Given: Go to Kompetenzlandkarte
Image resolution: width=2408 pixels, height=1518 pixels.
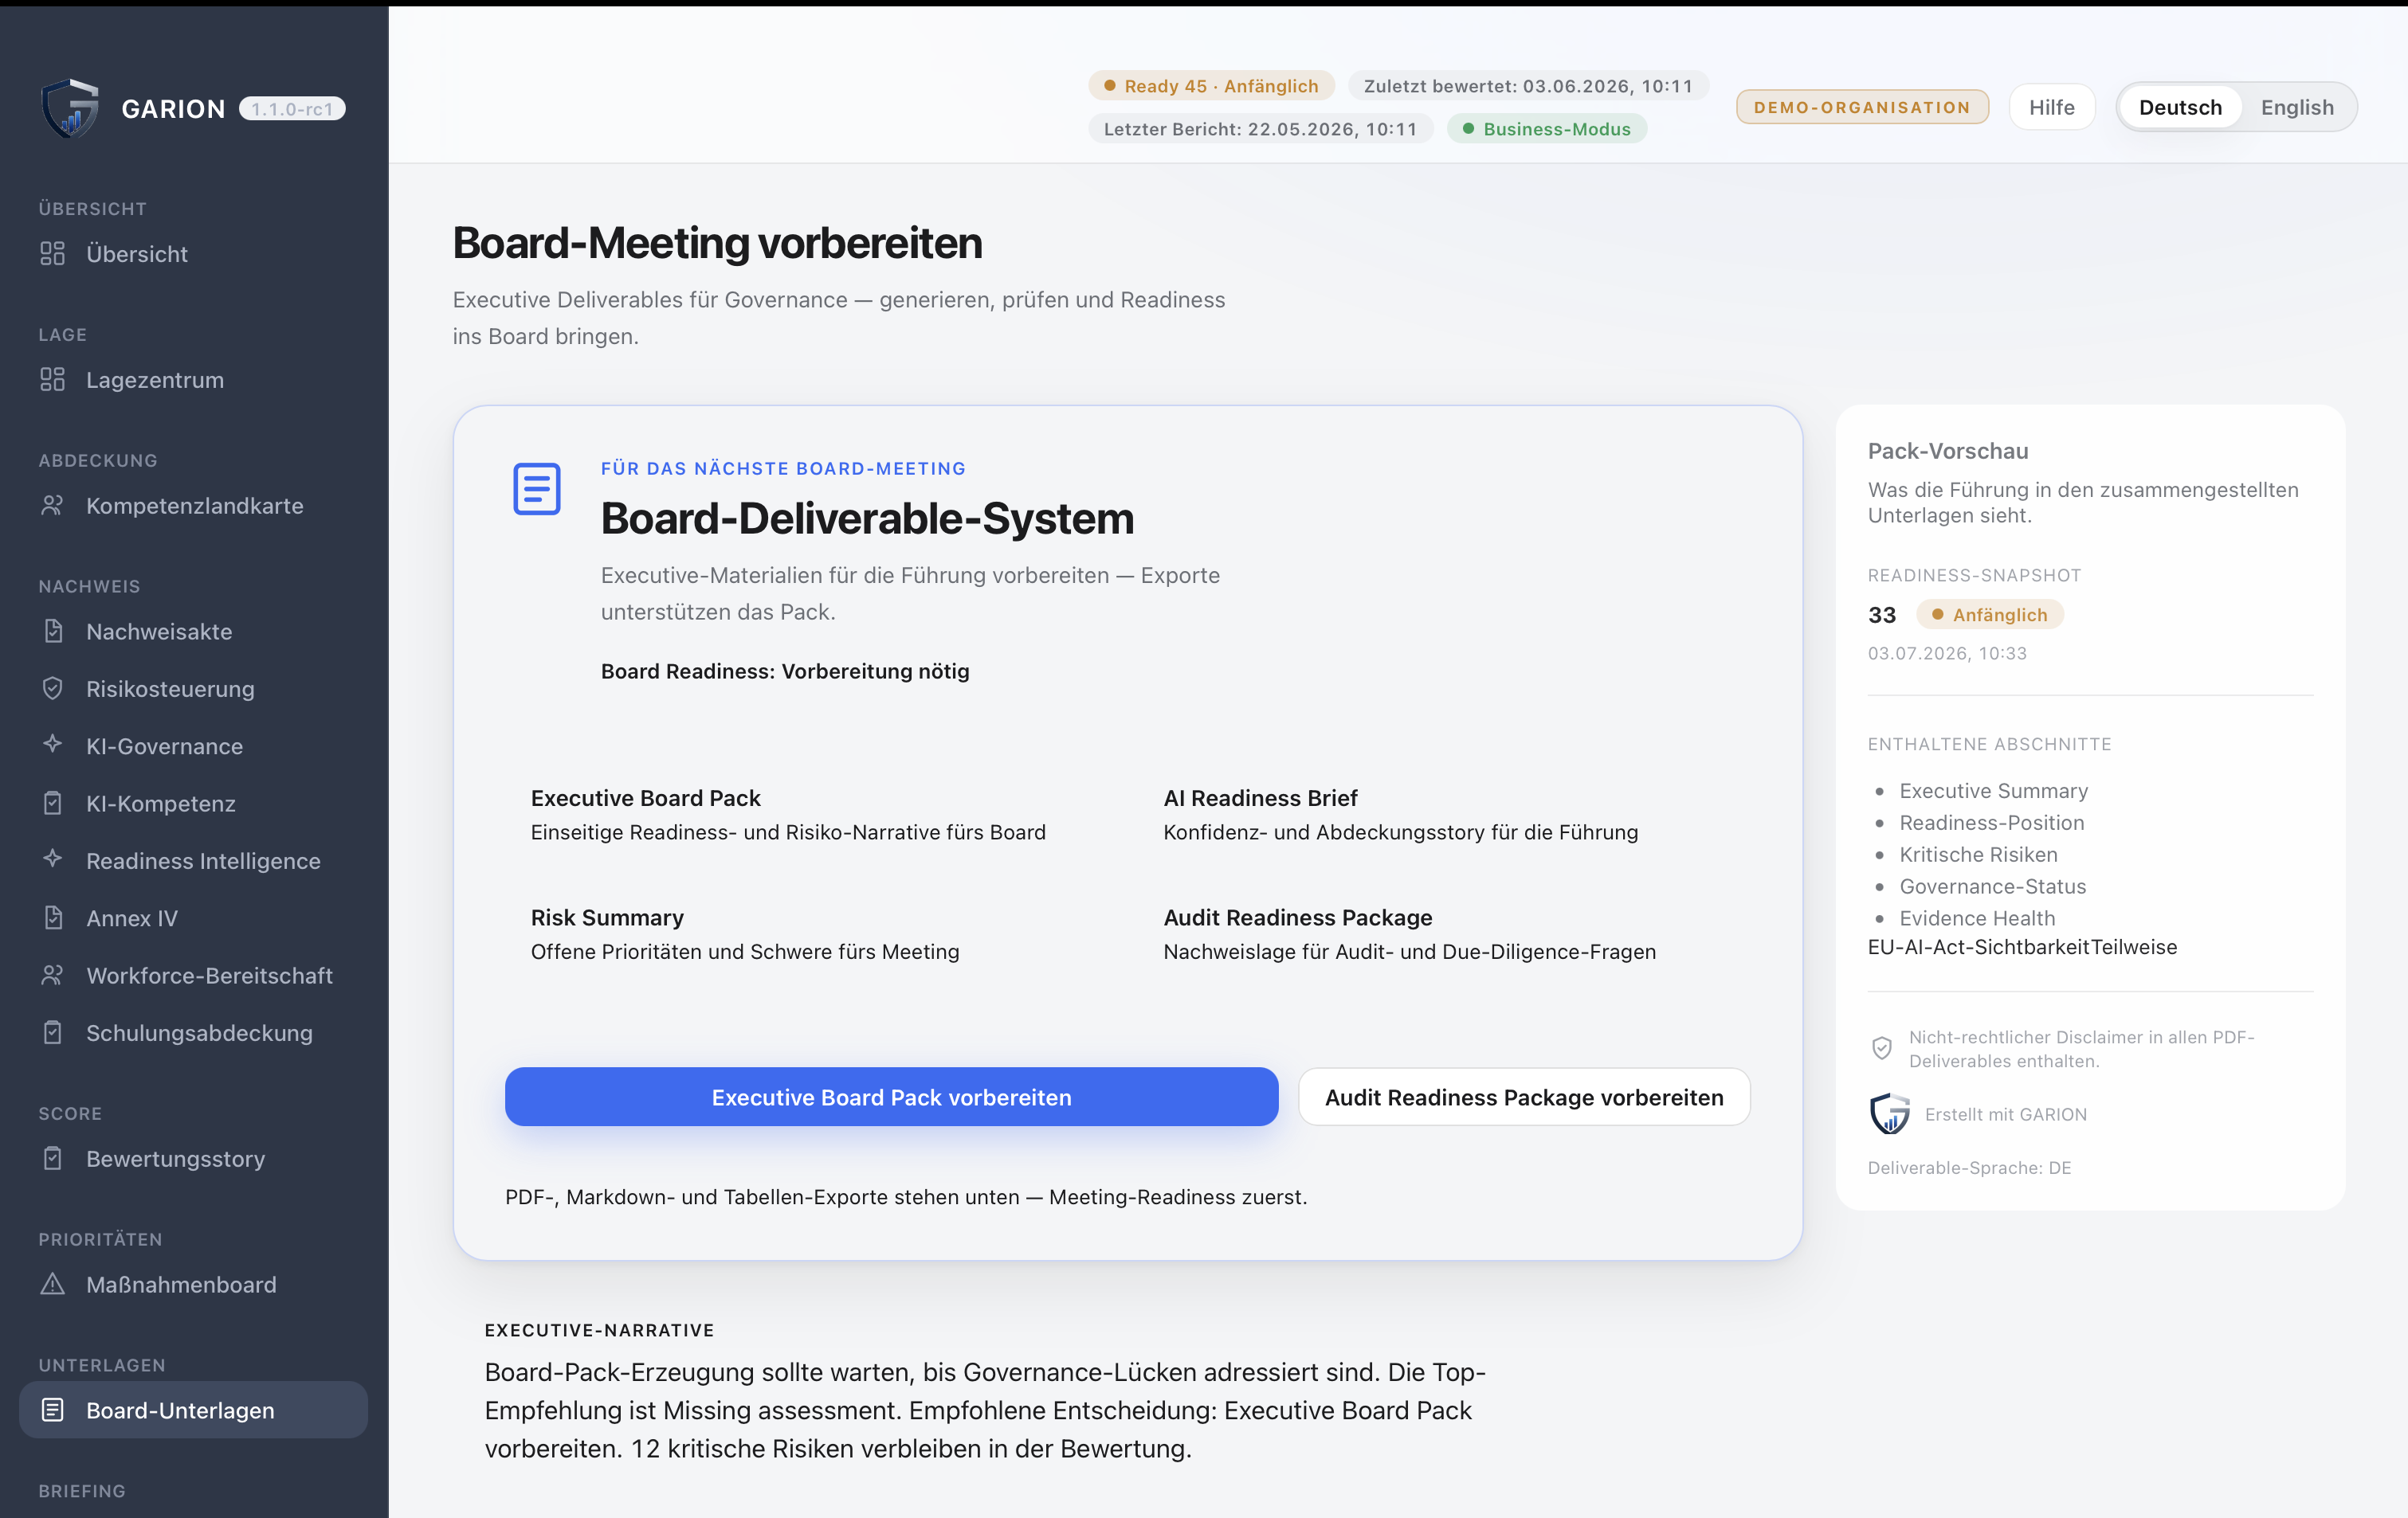Looking at the screenshot, I should 193,506.
